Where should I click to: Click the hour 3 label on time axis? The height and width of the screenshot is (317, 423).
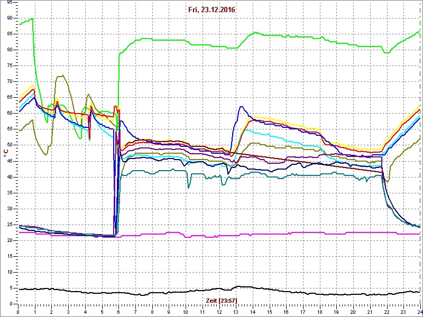[x=68, y=312]
